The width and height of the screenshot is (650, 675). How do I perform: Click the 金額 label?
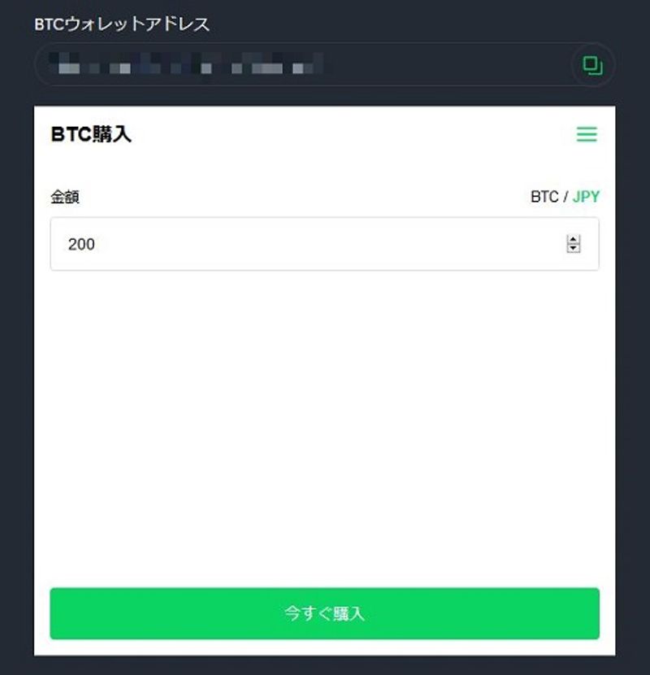[65, 197]
